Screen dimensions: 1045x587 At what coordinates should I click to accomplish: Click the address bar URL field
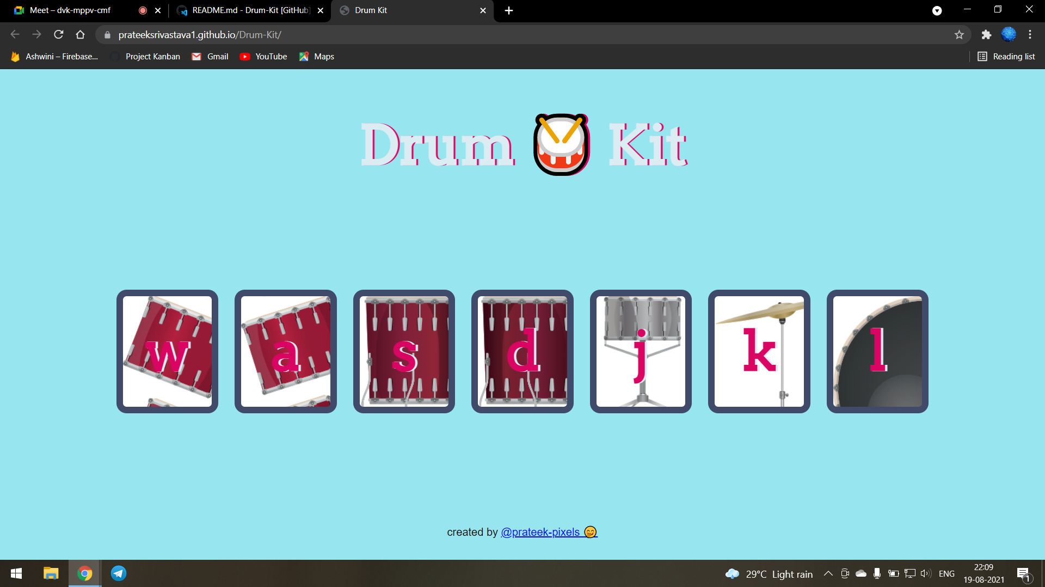coord(533,35)
